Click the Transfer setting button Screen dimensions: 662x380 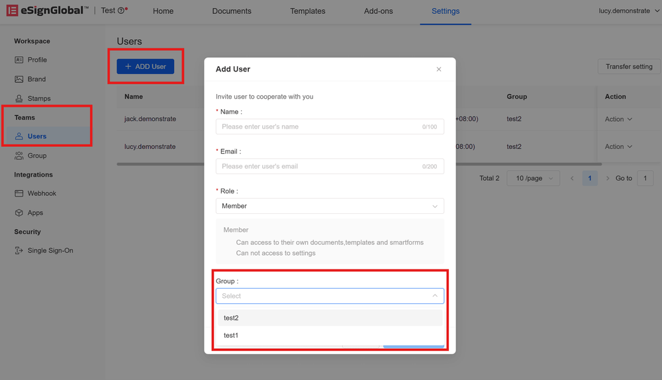coord(628,67)
